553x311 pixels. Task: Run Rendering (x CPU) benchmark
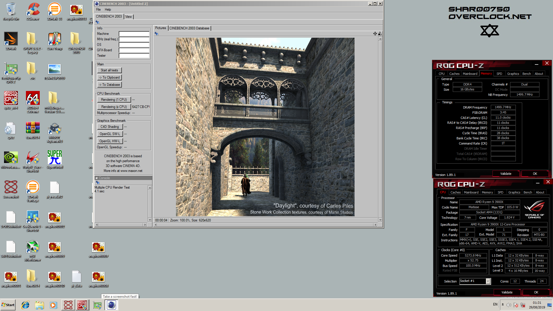114,107
